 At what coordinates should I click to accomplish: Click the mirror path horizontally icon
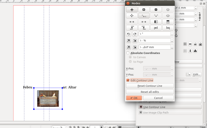click(x=156, y=22)
